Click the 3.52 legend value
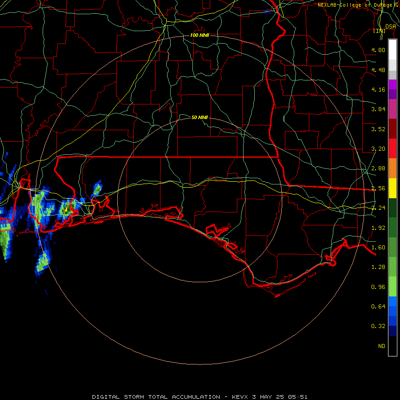Screen dimensions: 400x400 click(378, 129)
